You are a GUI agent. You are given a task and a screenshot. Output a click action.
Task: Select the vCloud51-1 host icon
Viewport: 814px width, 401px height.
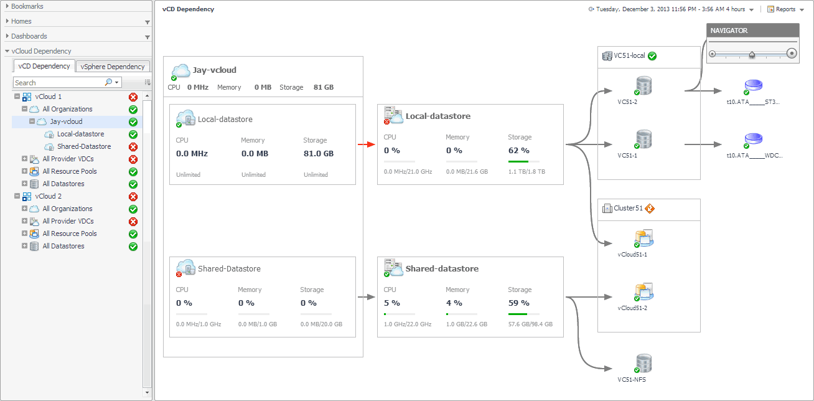pyautogui.click(x=643, y=238)
